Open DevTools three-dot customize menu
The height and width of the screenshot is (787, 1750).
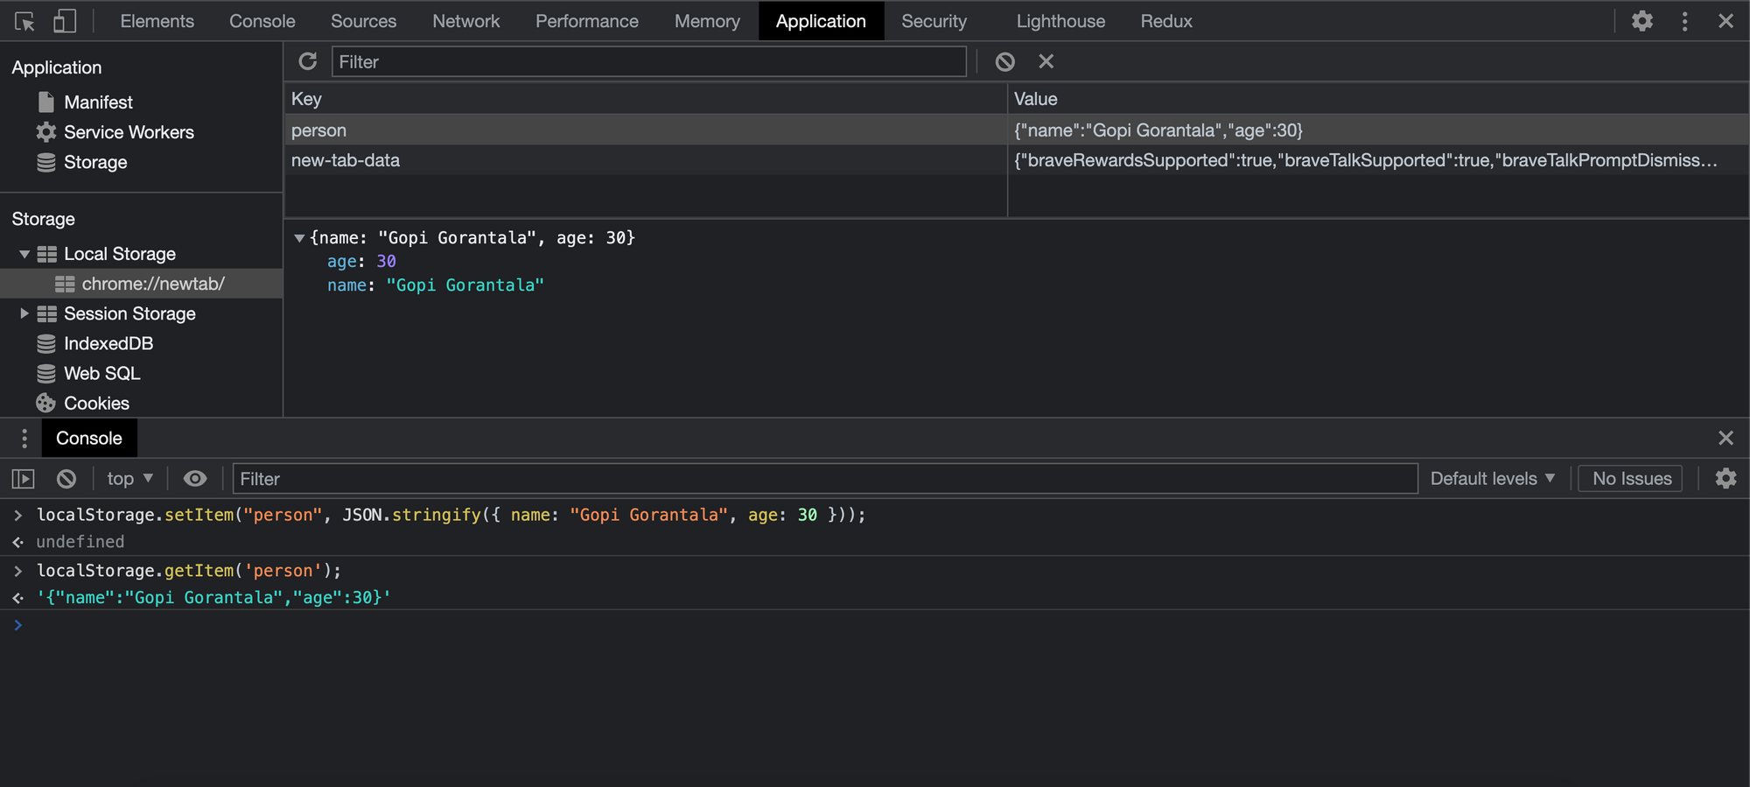pos(1684,21)
